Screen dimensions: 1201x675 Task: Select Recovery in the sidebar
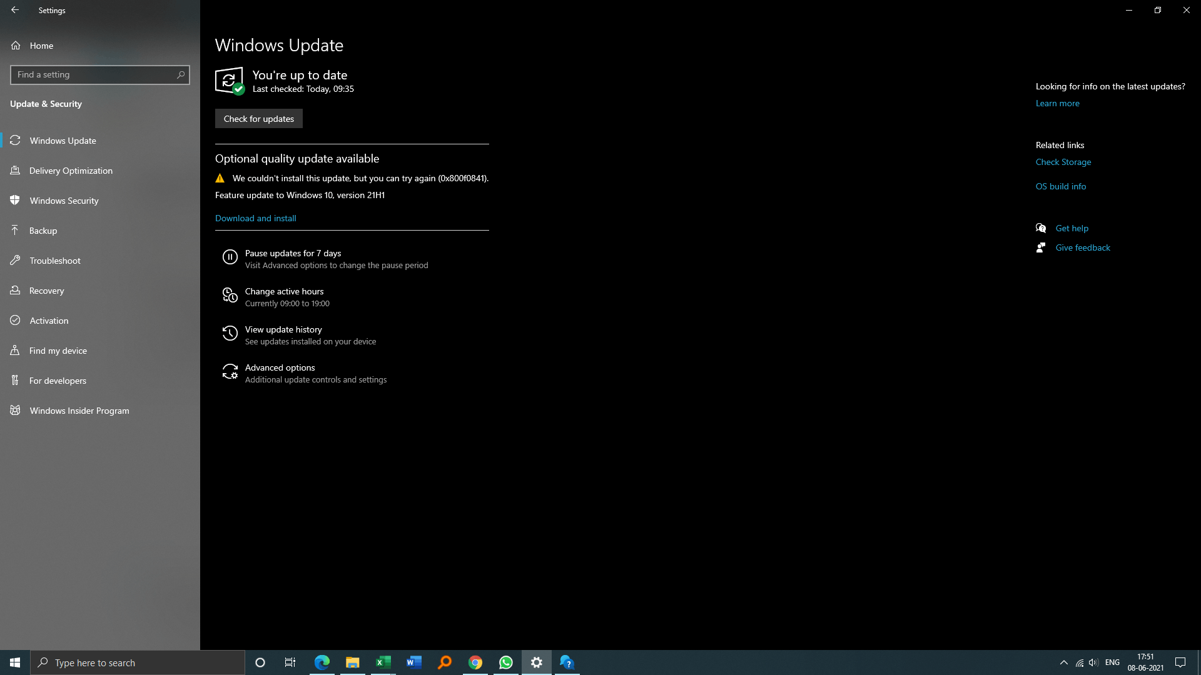100,291
